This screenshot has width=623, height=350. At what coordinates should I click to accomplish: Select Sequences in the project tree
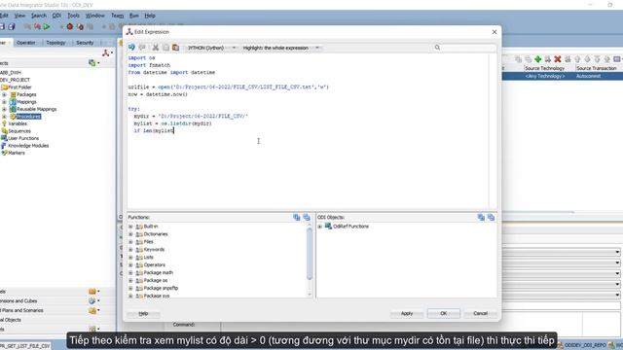tap(19, 131)
